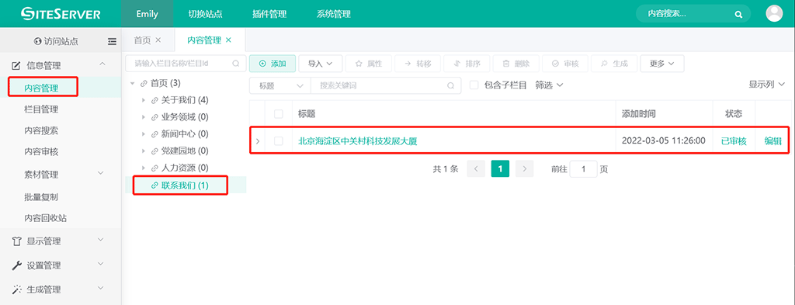This screenshot has height=305, width=795.
Task: Click the keyword search magnifier icon
Action: pos(451,85)
